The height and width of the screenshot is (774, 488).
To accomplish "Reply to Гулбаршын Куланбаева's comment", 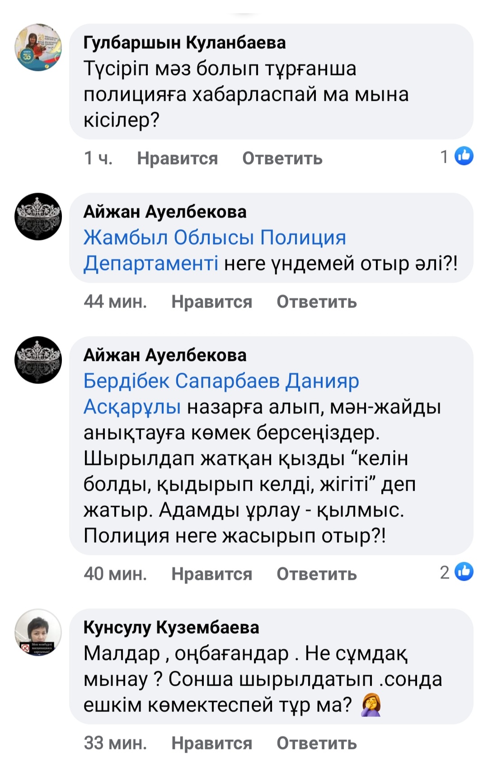I will [282, 158].
